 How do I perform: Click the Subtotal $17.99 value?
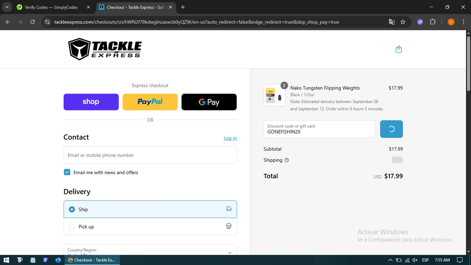[396, 149]
